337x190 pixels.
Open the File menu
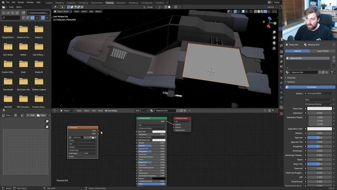pyautogui.click(x=8, y=2)
